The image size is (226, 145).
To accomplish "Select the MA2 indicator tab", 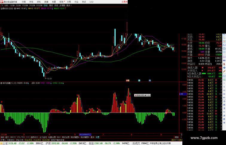I will (59, 137).
